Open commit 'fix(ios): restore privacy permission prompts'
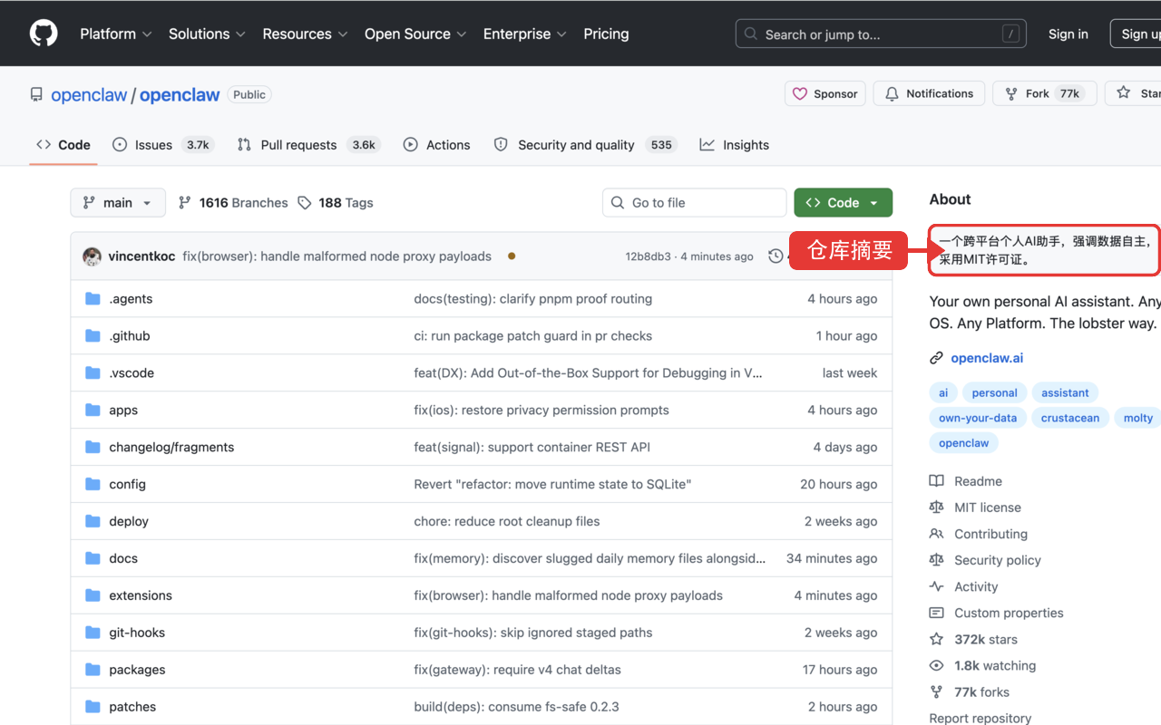Screen dimensions: 1161x725 [541, 411]
